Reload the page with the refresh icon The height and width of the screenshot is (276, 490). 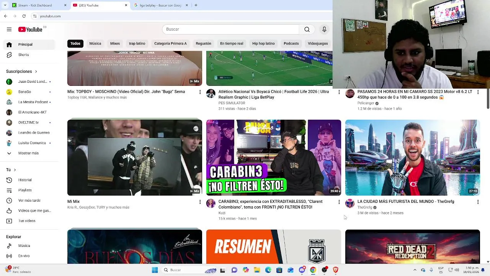click(x=24, y=16)
